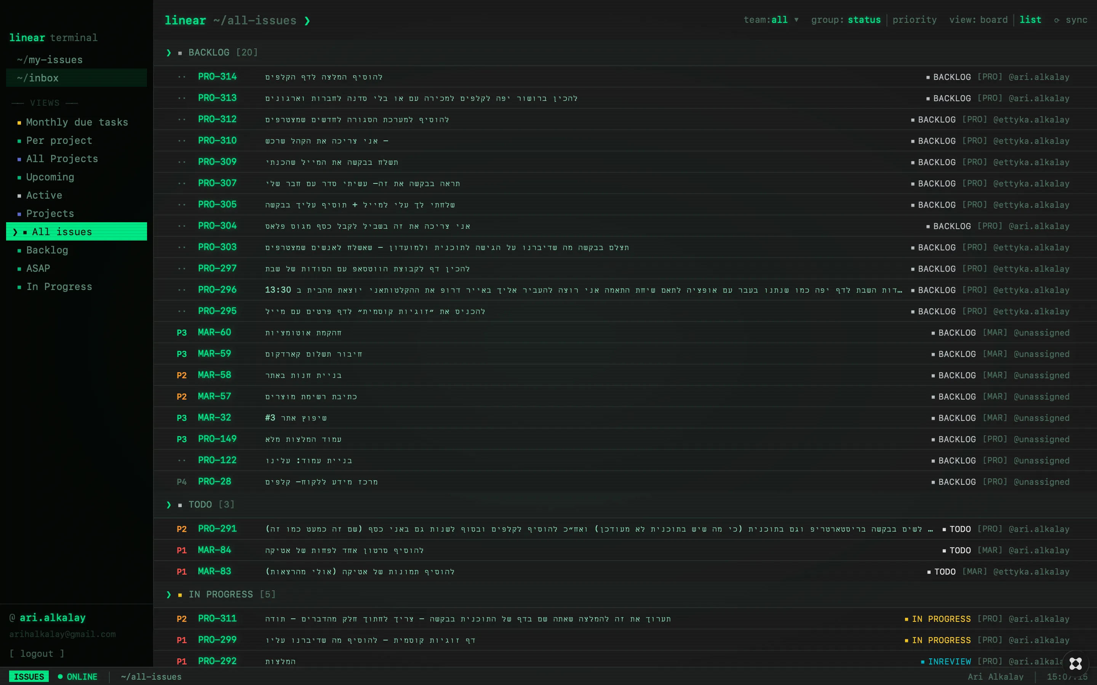Collapse the BACKLOG group

pos(169,53)
